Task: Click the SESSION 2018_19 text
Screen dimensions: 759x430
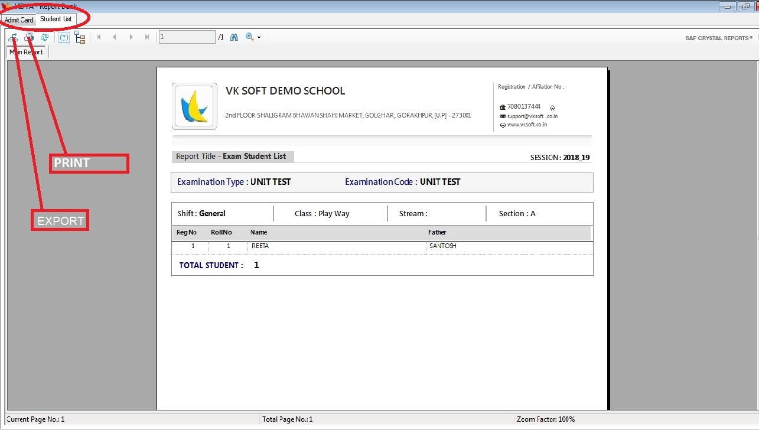Action: [560, 158]
